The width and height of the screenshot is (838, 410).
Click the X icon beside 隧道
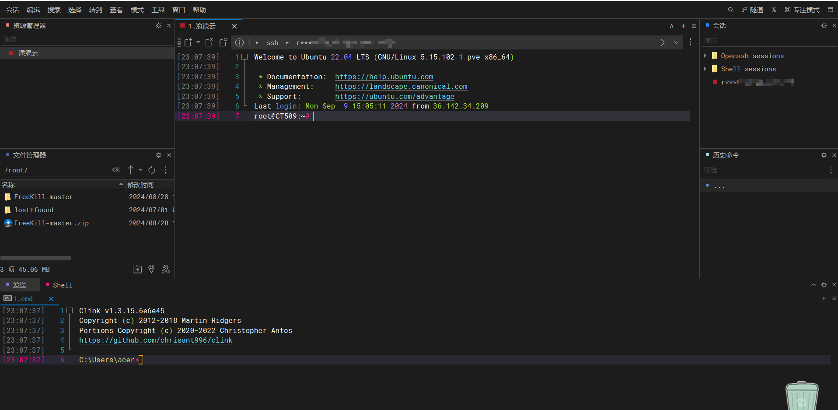(x=774, y=10)
